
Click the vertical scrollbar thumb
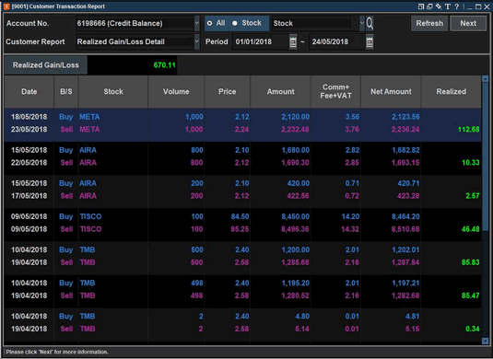(x=485, y=156)
